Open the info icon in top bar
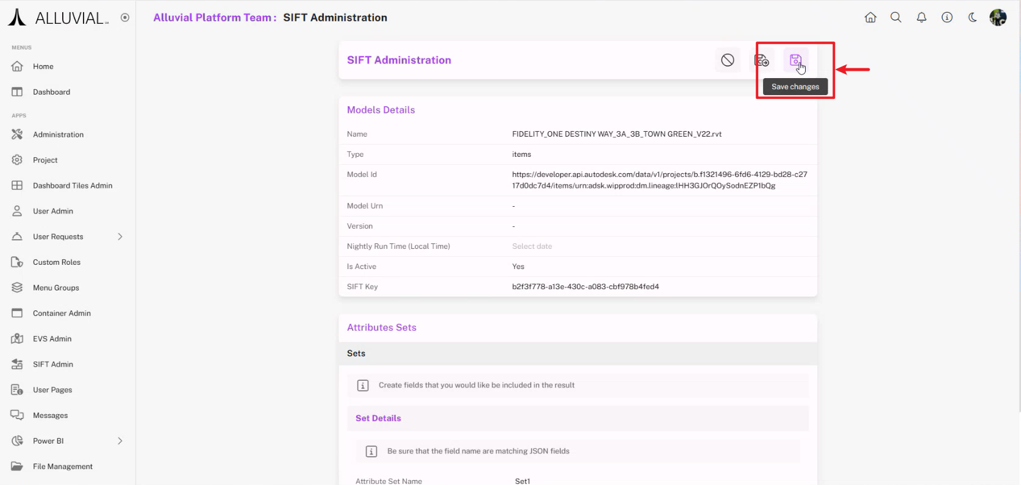Screen dimensions: 1021x485 click(x=947, y=18)
